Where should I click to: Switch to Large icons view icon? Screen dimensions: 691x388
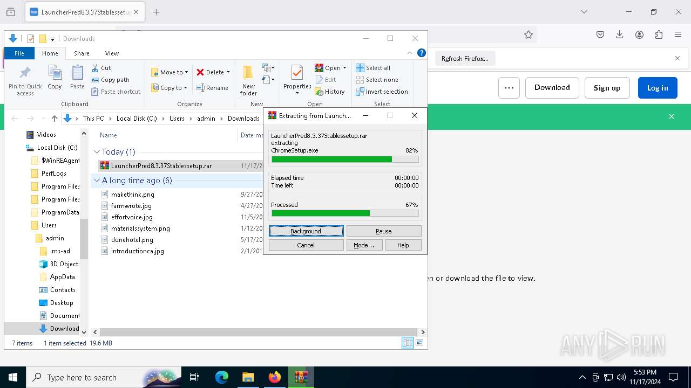tap(419, 343)
